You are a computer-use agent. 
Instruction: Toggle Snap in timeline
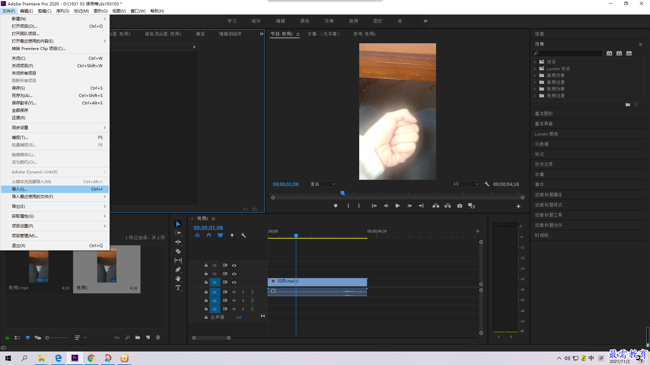pos(209,235)
